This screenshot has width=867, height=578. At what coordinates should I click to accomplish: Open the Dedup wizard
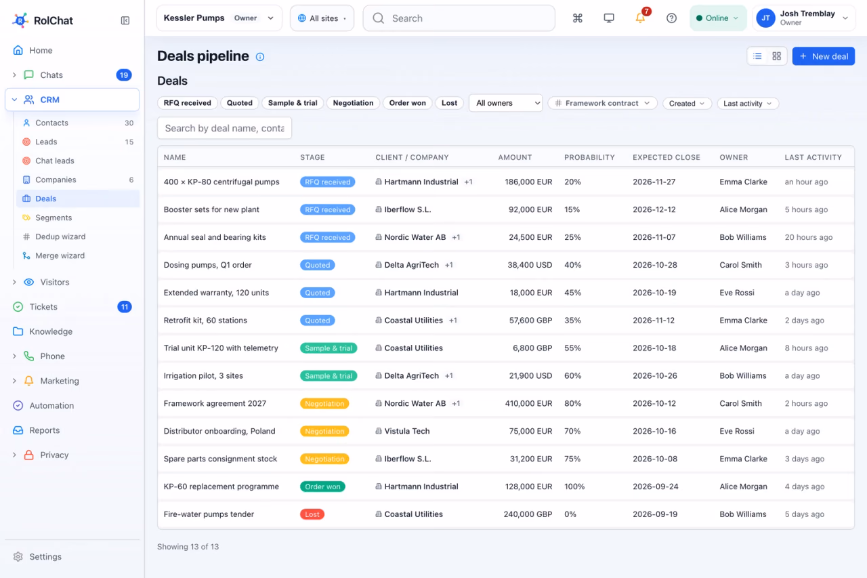[x=78, y=236]
